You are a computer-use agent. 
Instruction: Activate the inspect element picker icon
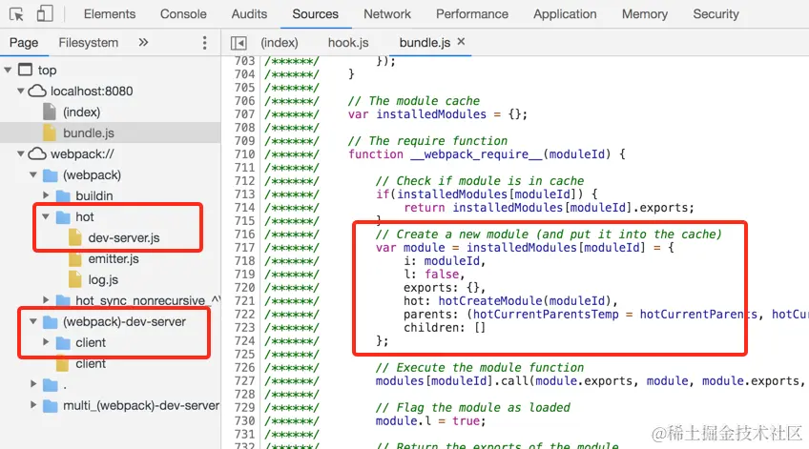(16, 14)
